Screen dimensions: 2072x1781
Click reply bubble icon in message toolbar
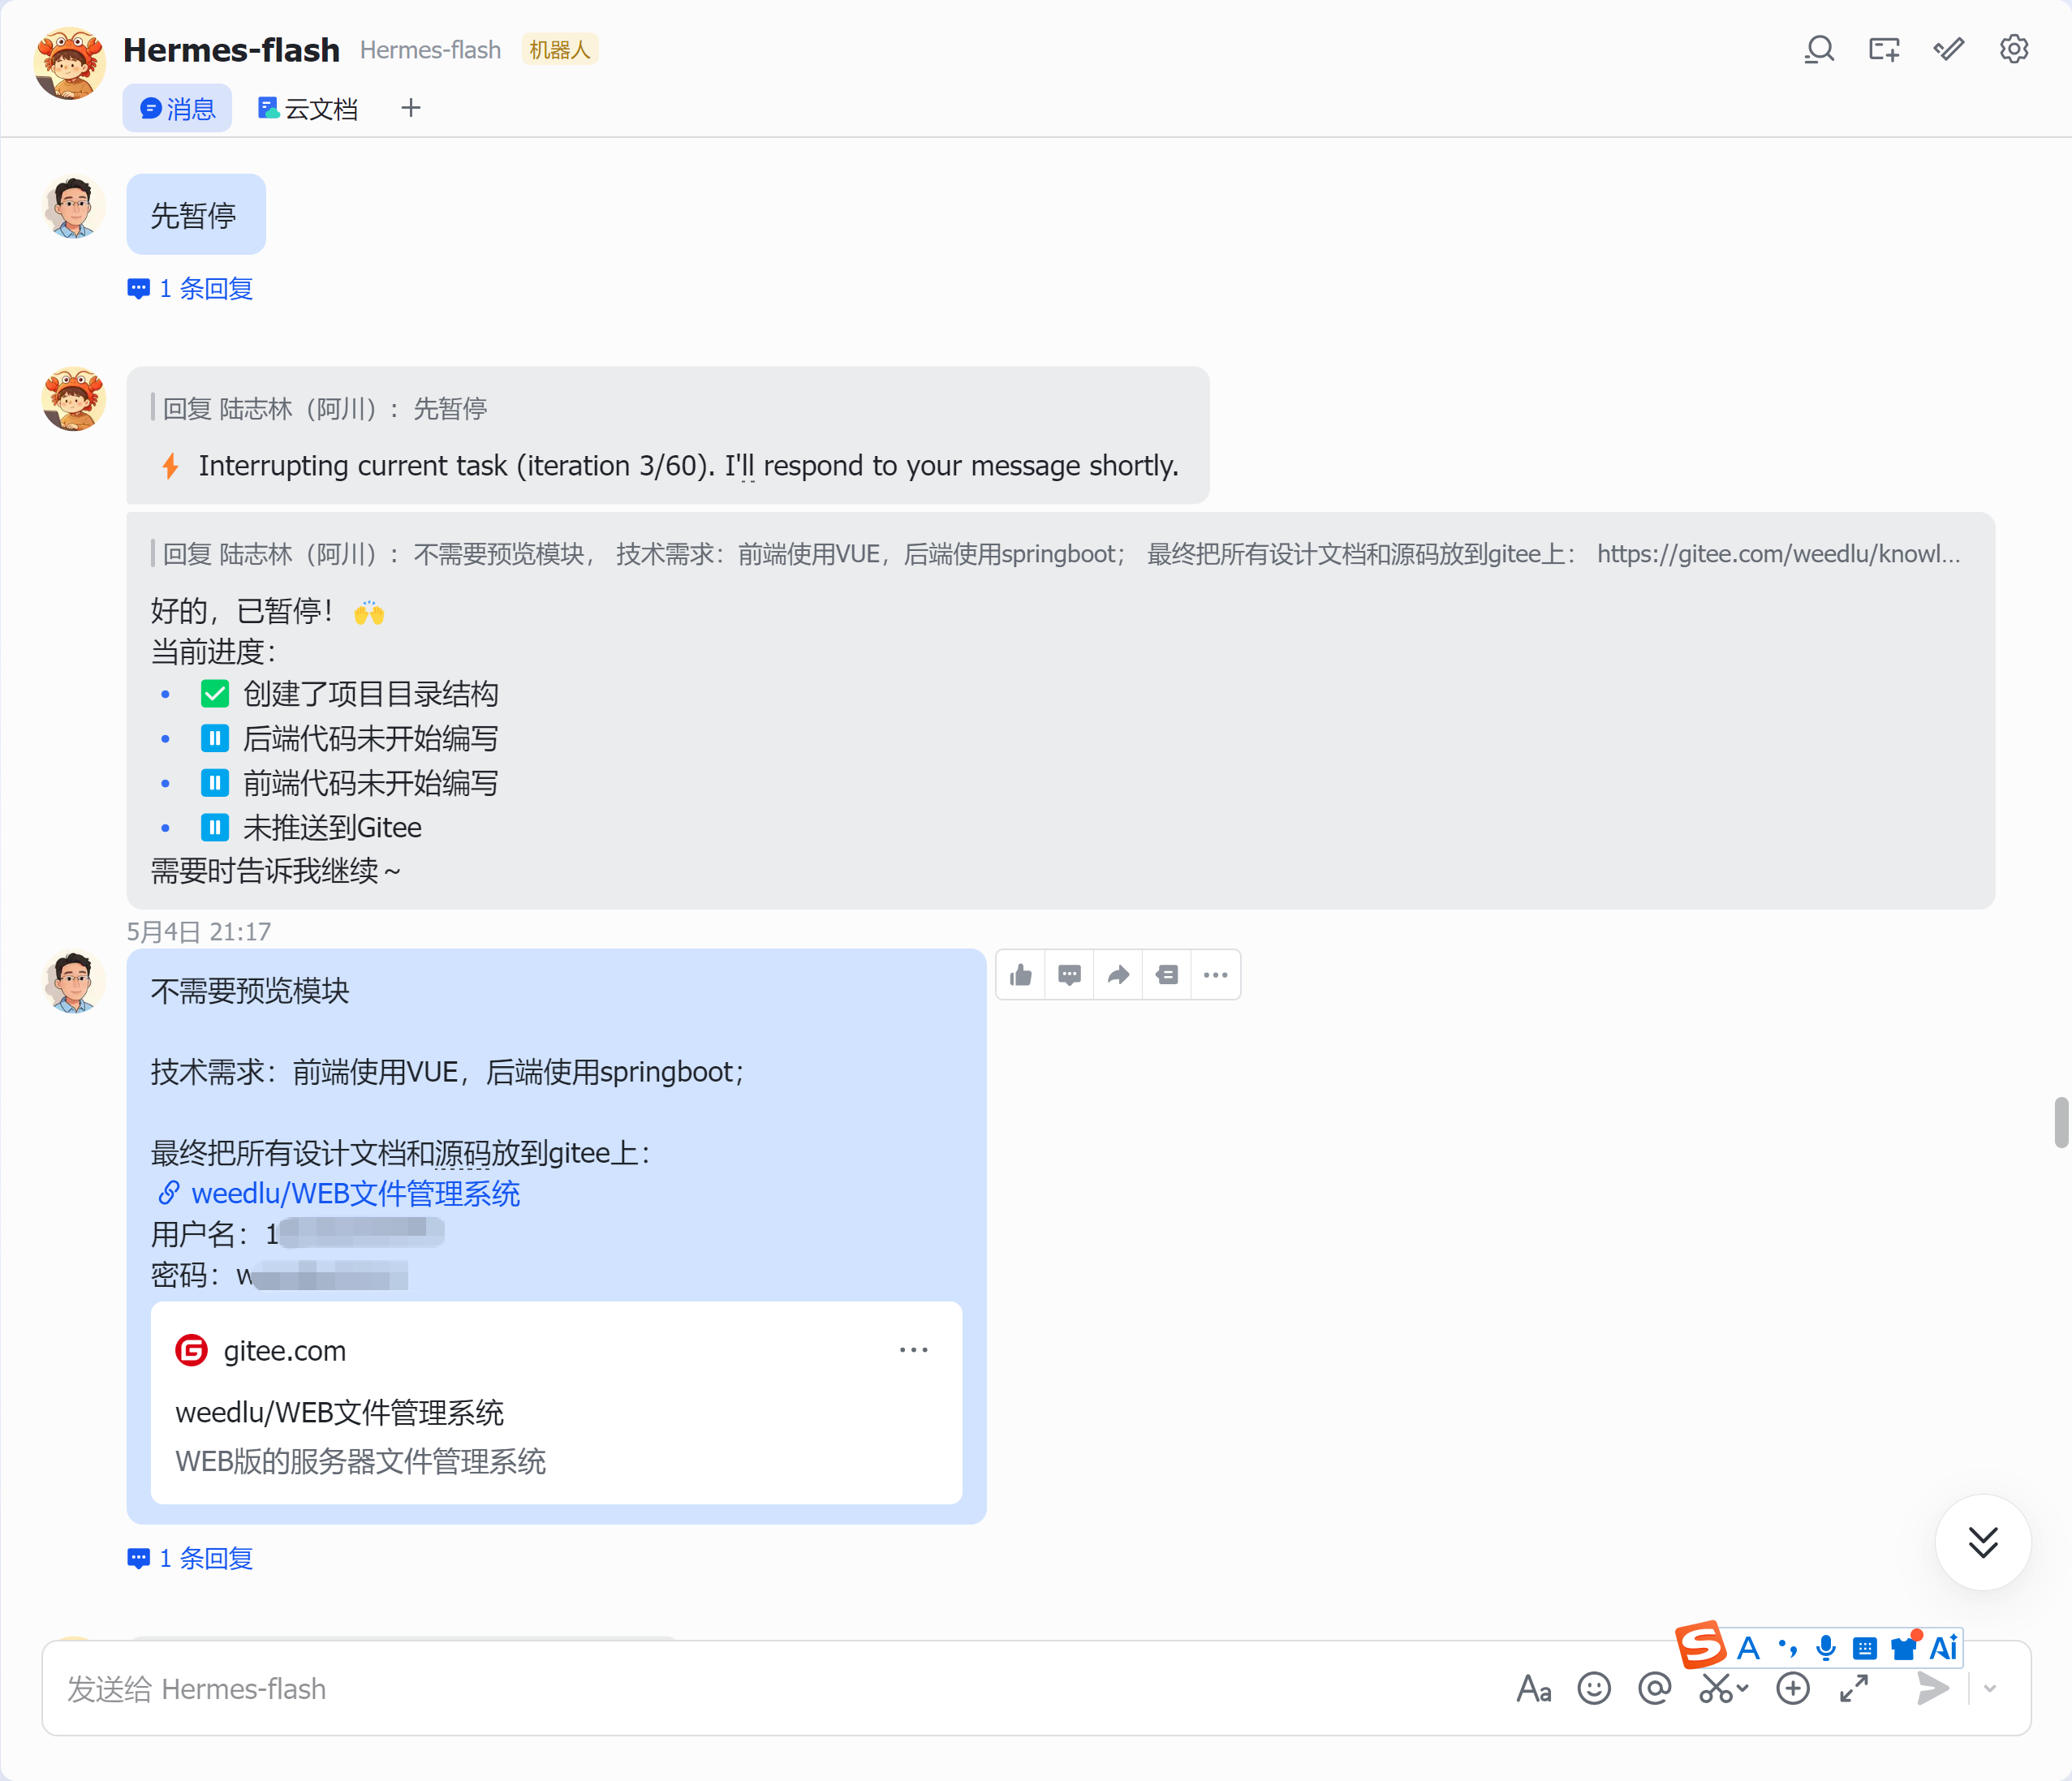tap(1069, 975)
